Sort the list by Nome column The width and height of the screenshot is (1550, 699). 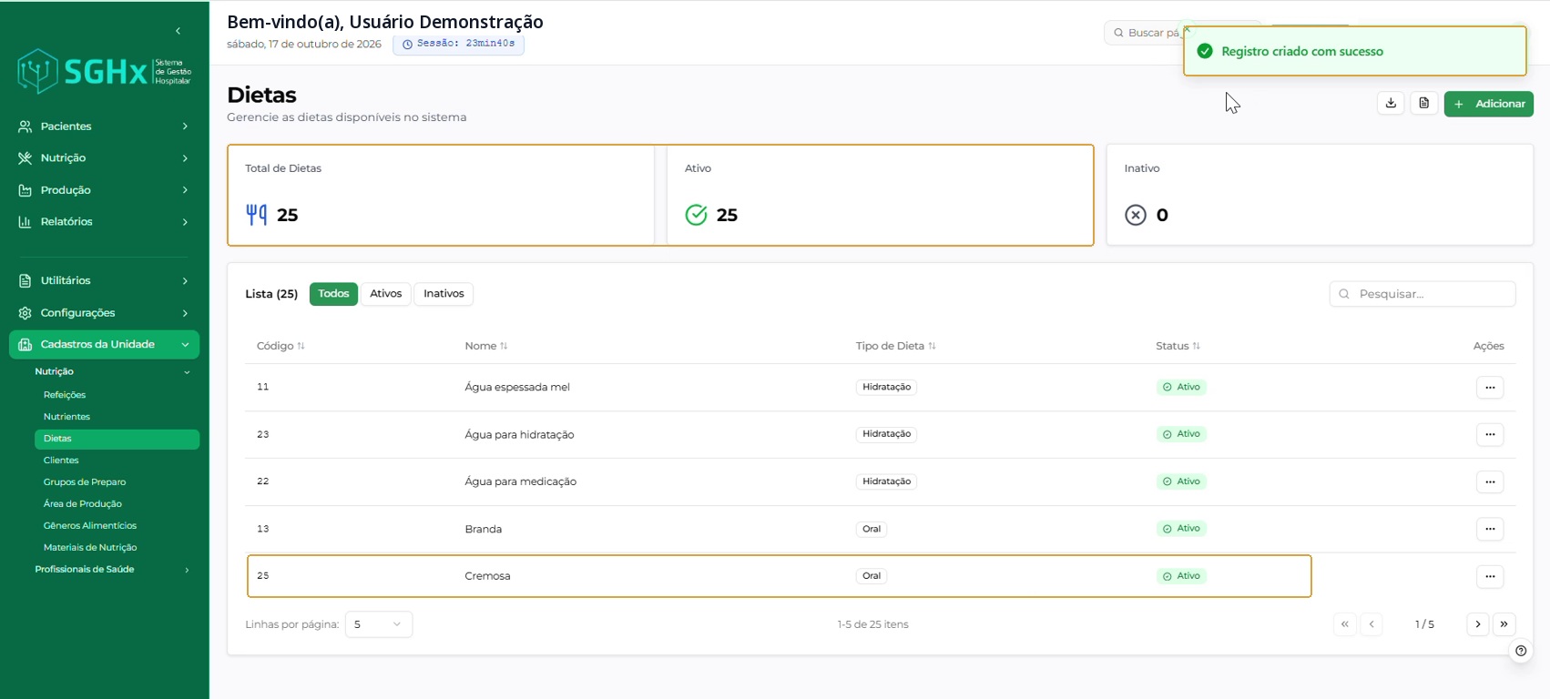[x=486, y=346]
